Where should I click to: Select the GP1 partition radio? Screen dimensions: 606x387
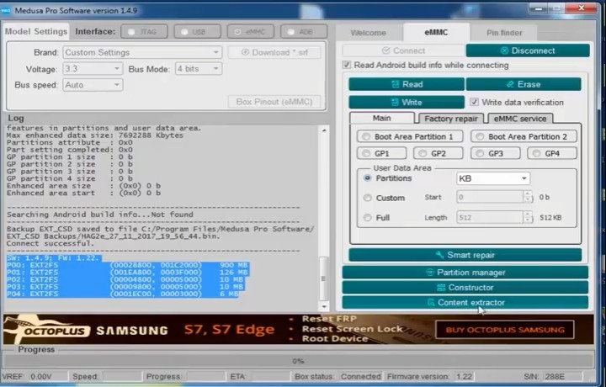[366, 153]
